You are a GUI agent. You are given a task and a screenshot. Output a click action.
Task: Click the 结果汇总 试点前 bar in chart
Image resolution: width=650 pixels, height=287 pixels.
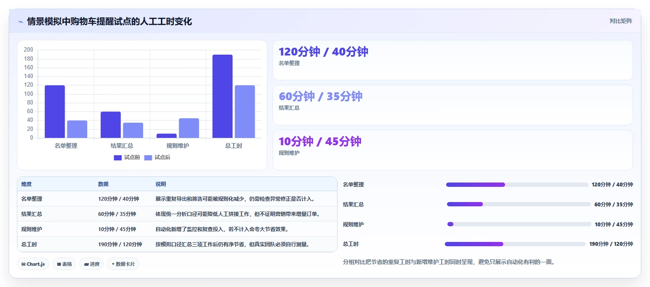[111, 125]
